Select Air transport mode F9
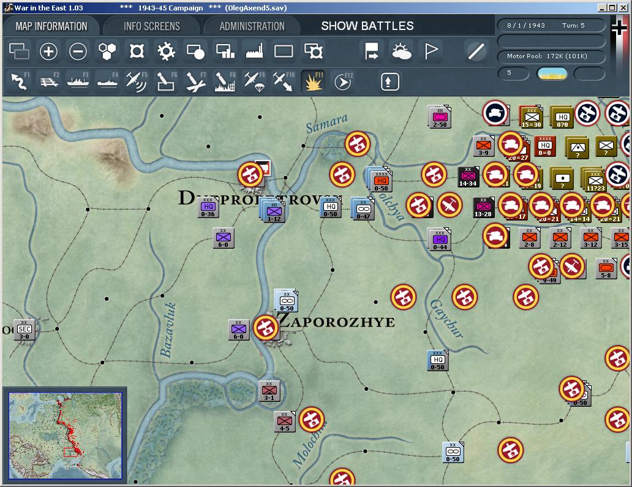 click(255, 81)
